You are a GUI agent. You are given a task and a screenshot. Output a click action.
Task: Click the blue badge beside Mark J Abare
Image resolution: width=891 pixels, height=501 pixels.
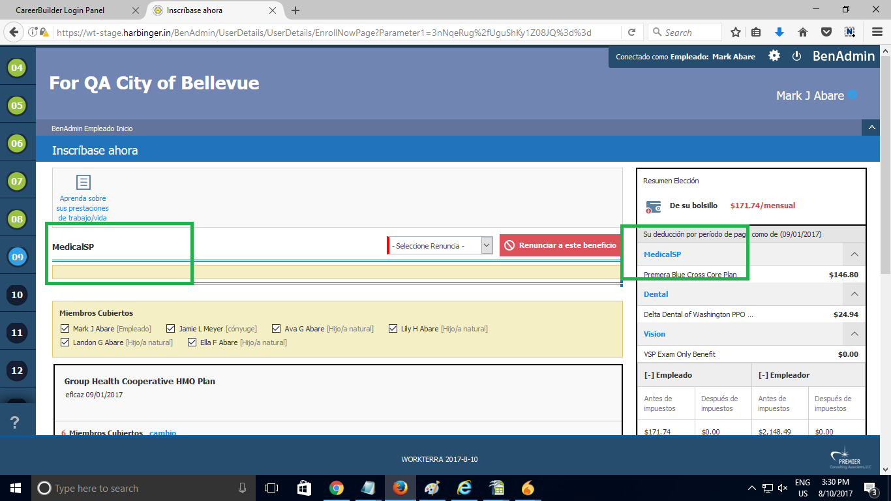pos(852,95)
